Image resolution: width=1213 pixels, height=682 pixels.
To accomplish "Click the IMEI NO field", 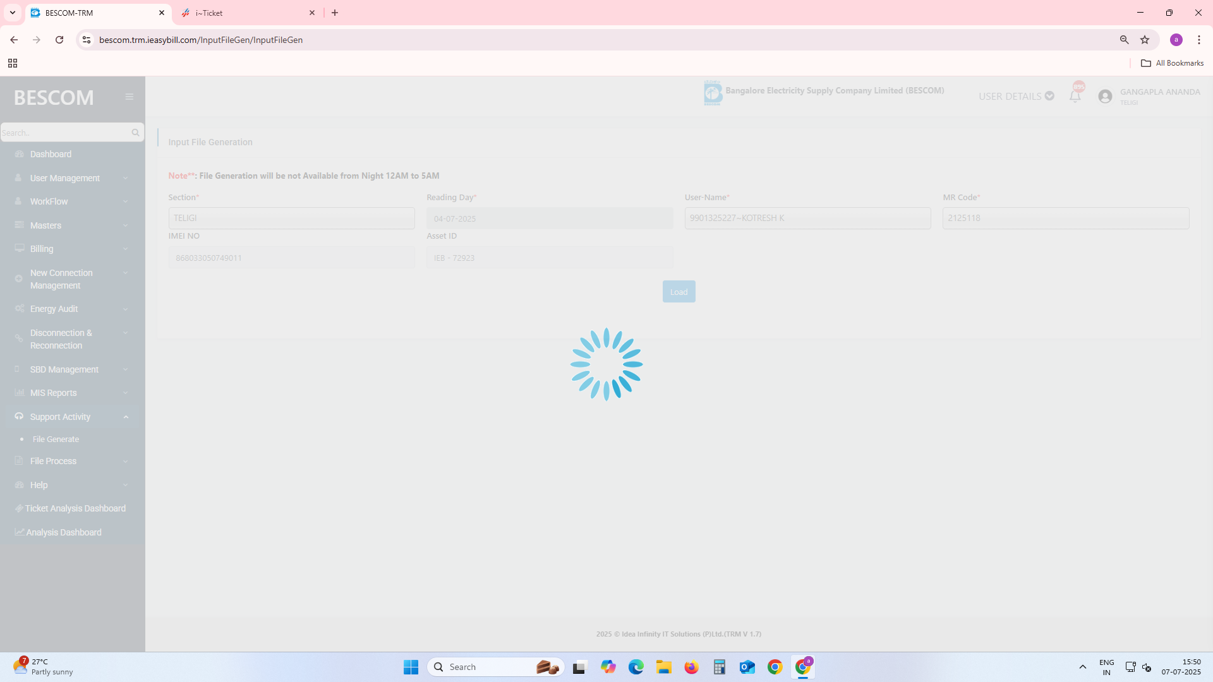I will click(x=291, y=258).
